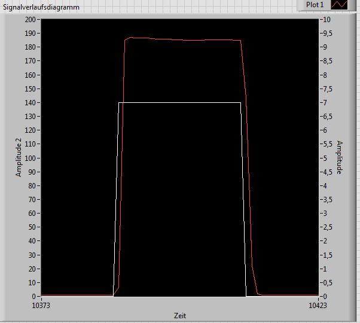Click the left axis value 140
The image size is (360, 323).
coord(30,103)
